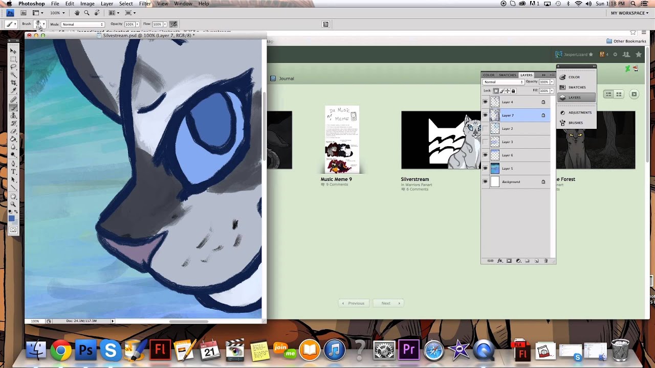Select the Move tool
Image resolution: width=655 pixels, height=368 pixels.
coord(13,51)
